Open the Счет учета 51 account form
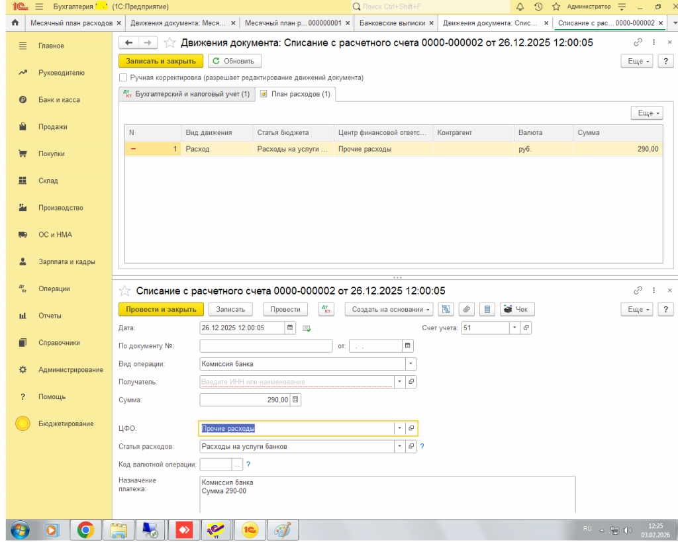The height and width of the screenshot is (542, 678). click(526, 328)
